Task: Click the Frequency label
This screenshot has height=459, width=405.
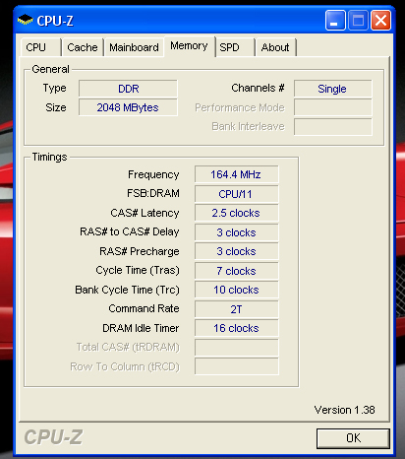Action: click(153, 174)
